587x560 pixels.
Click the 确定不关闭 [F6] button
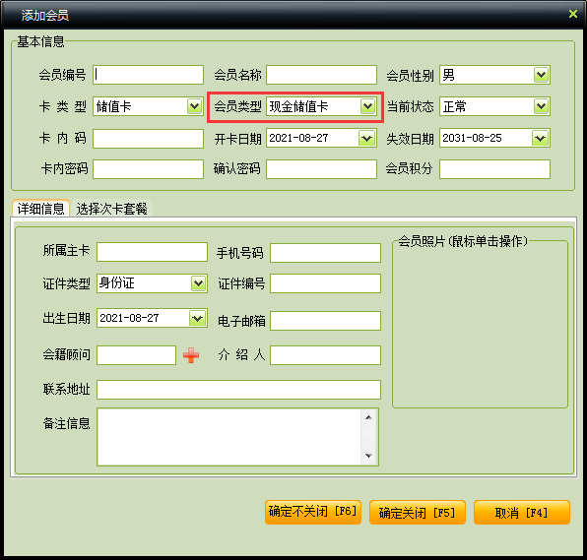(312, 512)
